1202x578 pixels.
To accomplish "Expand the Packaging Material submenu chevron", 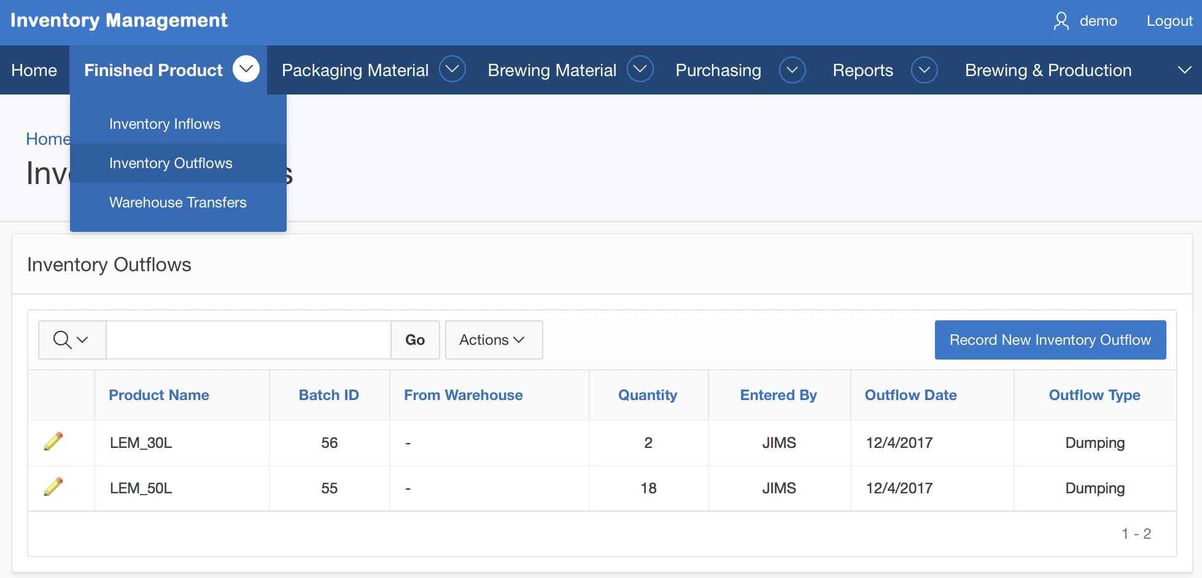I will [452, 69].
